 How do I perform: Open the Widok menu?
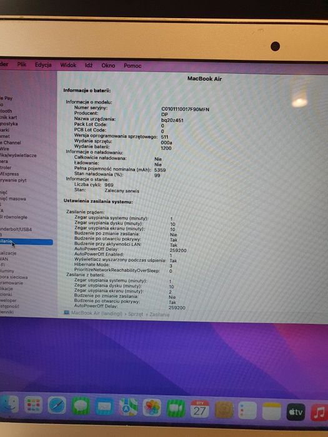(68, 65)
